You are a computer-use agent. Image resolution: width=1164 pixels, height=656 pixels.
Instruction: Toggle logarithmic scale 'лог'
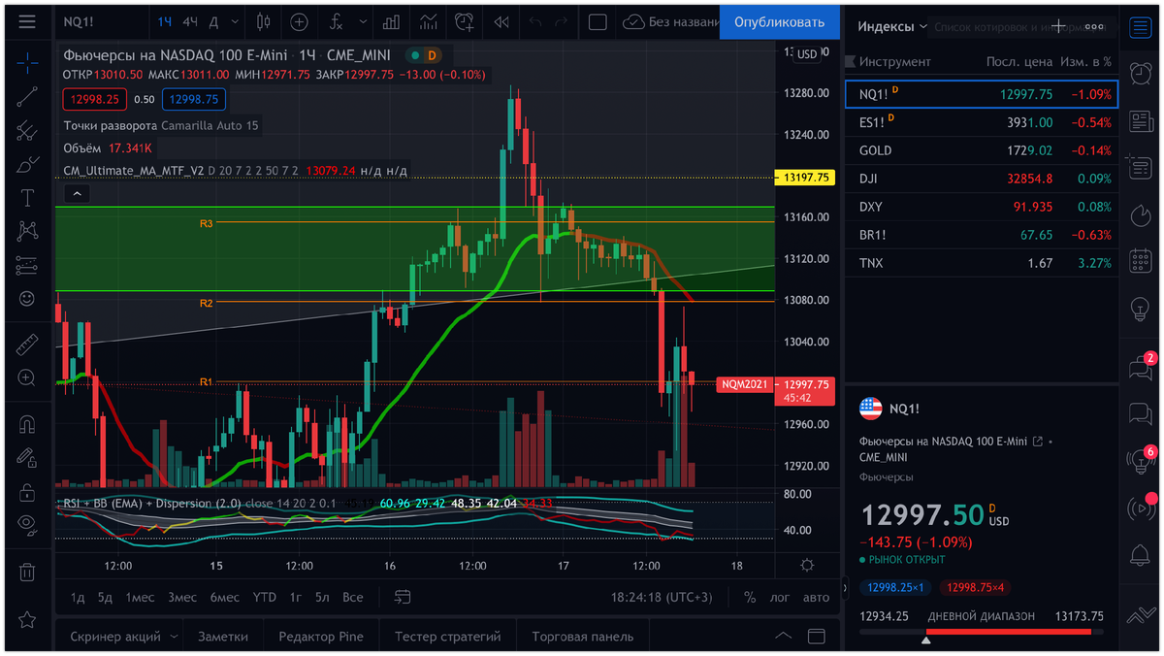tap(780, 597)
